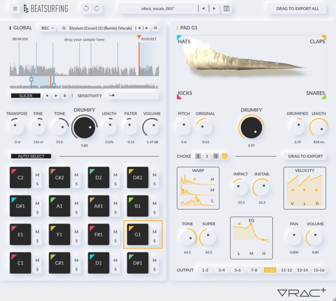Select the G1 pad
The image size is (336, 301).
click(x=138, y=234)
